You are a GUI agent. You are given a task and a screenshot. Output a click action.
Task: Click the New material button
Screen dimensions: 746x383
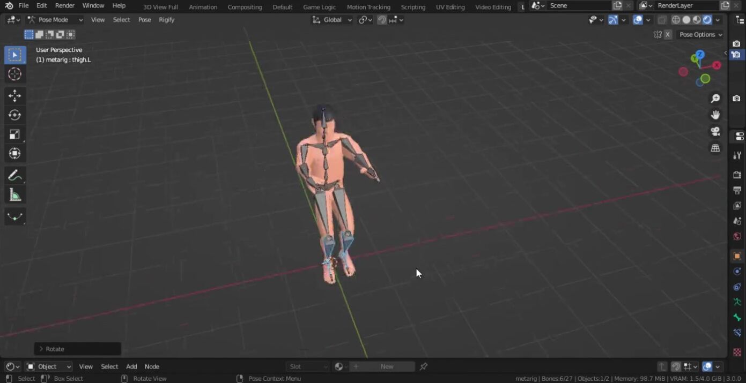pyautogui.click(x=387, y=367)
